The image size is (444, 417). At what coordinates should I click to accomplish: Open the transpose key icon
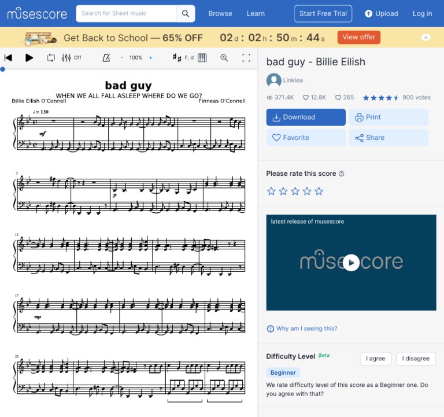tap(183, 58)
